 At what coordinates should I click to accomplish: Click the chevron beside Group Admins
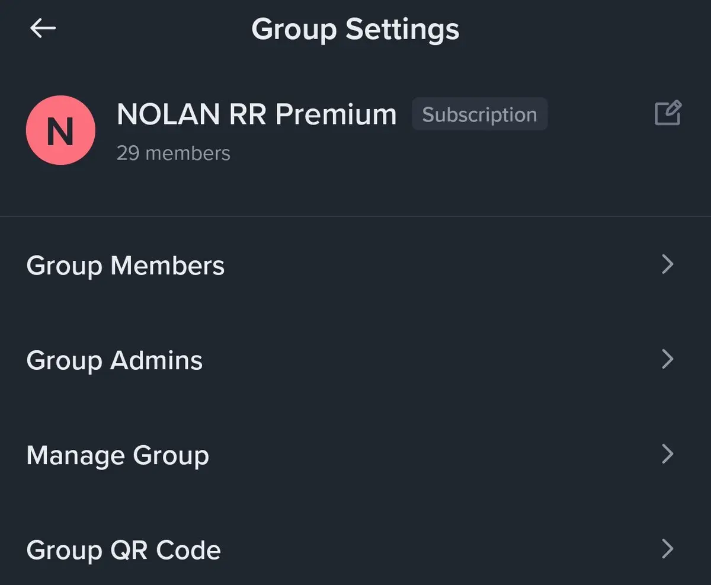click(667, 359)
